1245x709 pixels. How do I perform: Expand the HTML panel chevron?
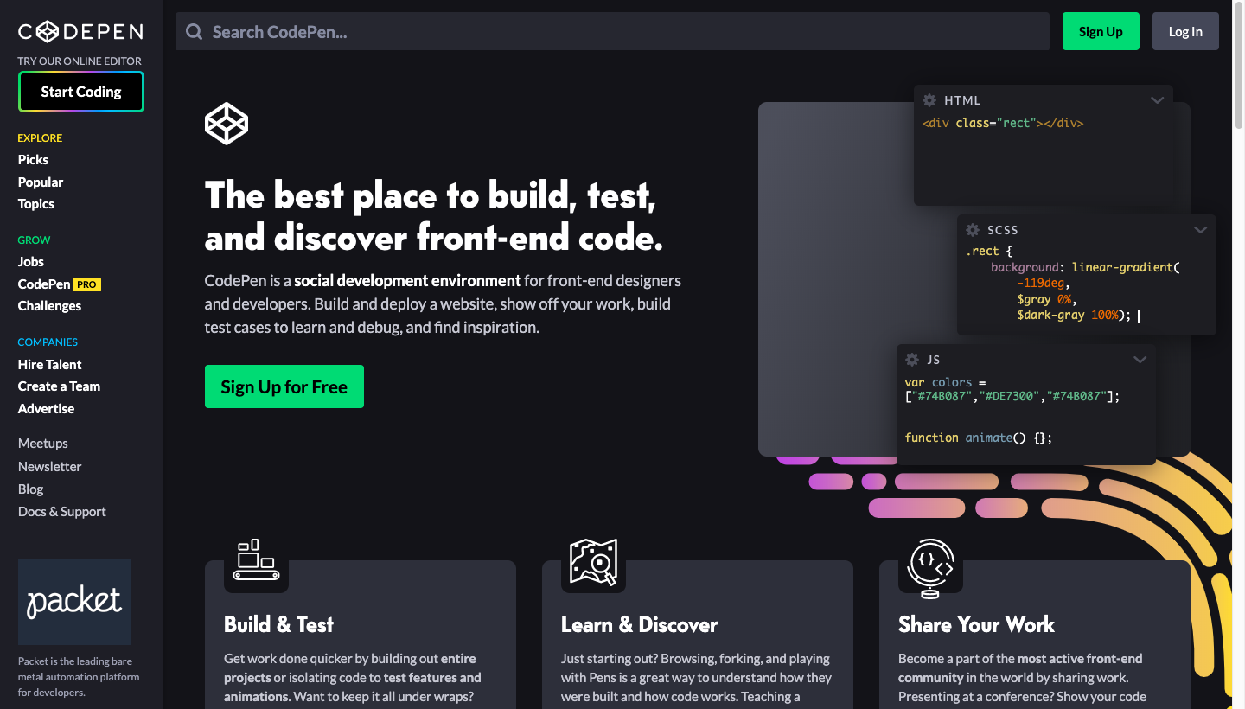click(x=1158, y=100)
